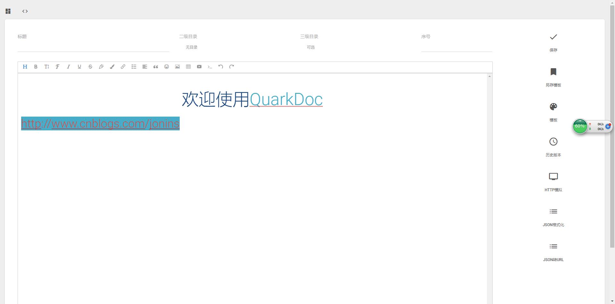Save the document with checkmark button

(553, 43)
